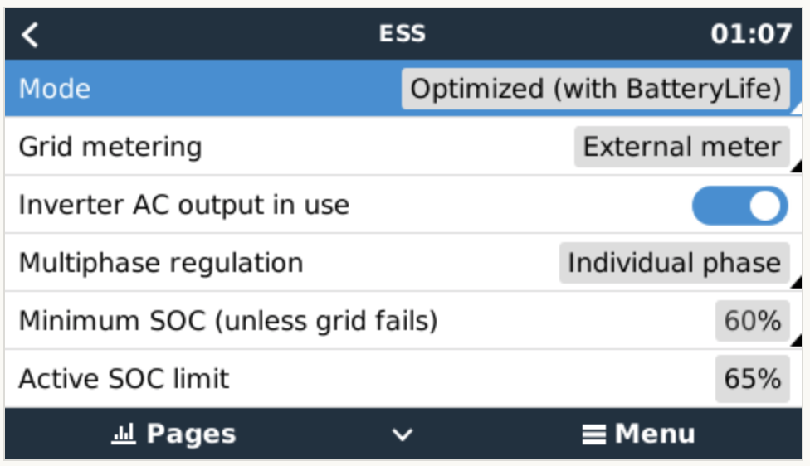Click the back arrow in the header
810x466 pixels.
(x=30, y=34)
